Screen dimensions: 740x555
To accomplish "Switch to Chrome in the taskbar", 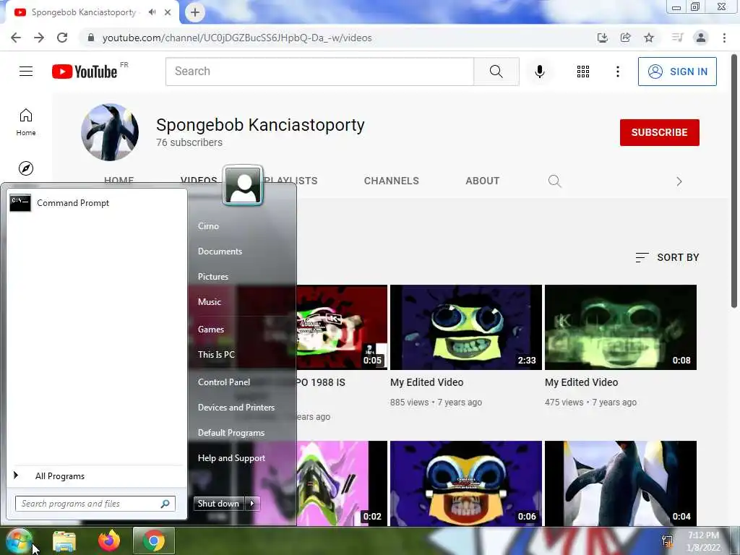I will [x=153, y=541].
